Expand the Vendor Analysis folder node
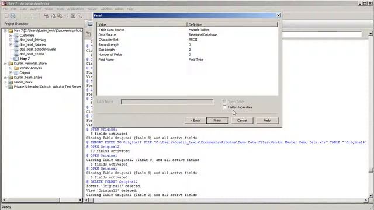The width and height of the screenshot is (374, 210). pos(11,68)
